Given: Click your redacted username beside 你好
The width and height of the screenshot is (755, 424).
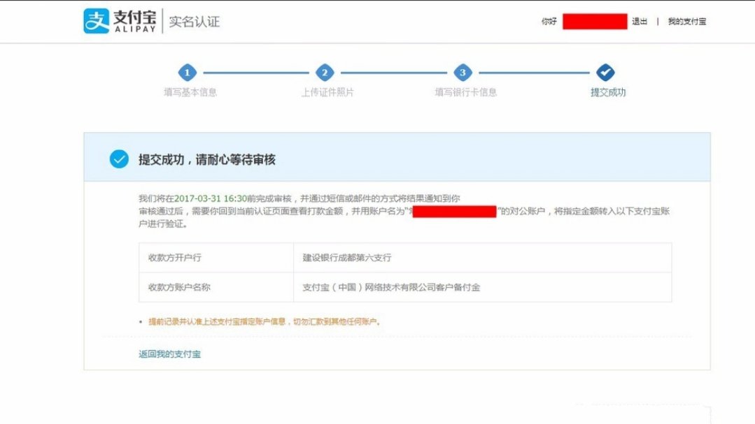Looking at the screenshot, I should (x=595, y=21).
